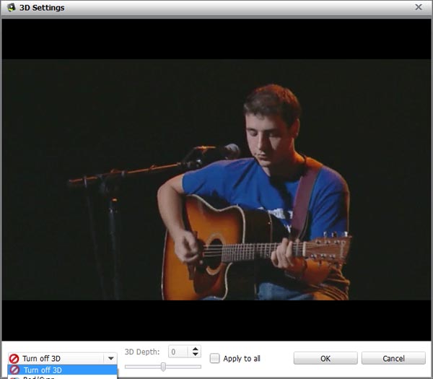Close the 3D Settings dialog
Viewport: 433px width, 379px height.
[x=419, y=7]
